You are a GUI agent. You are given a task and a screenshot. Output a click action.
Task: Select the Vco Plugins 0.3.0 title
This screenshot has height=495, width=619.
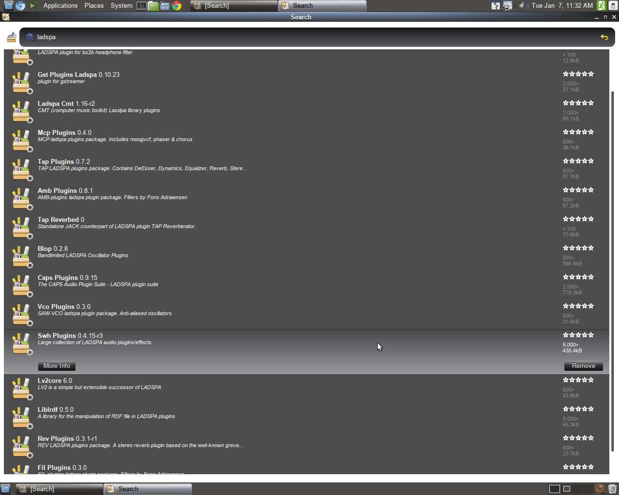(64, 306)
